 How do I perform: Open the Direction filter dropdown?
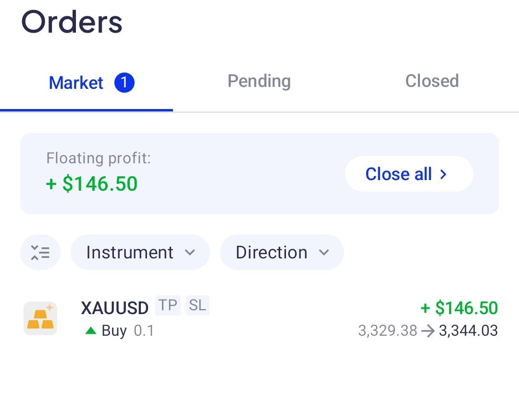(x=282, y=253)
